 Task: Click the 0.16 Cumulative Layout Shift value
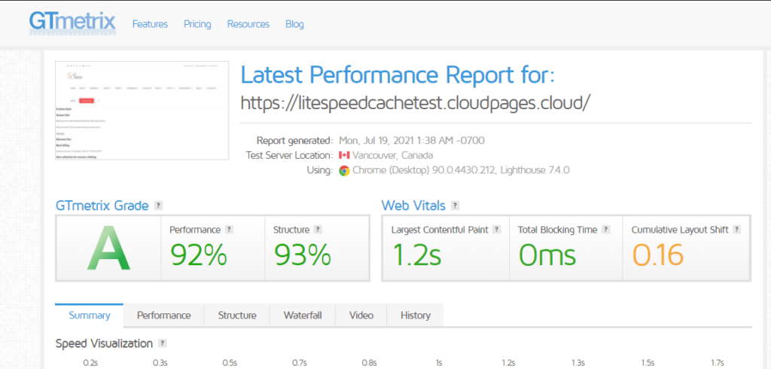658,255
